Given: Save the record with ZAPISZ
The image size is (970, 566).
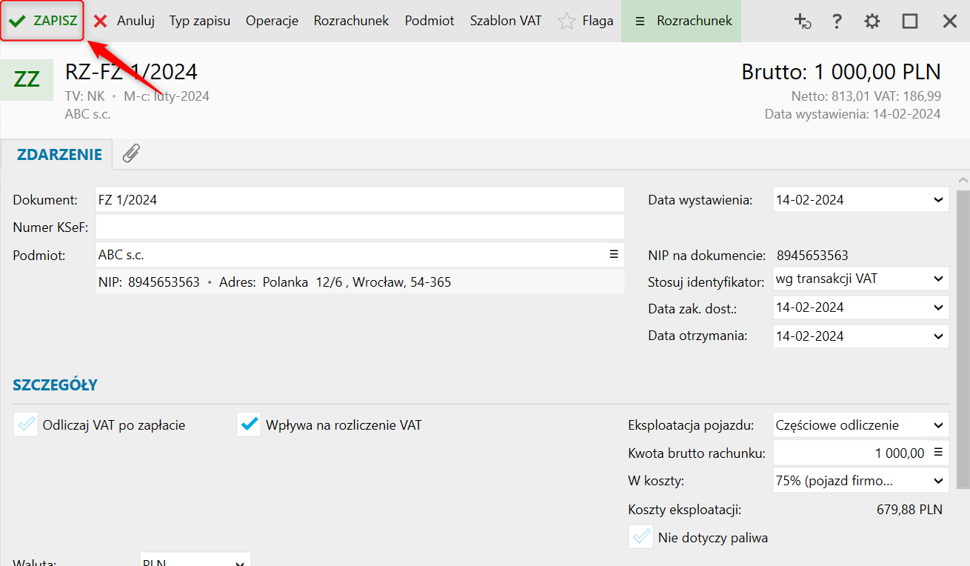Looking at the screenshot, I should (x=43, y=21).
